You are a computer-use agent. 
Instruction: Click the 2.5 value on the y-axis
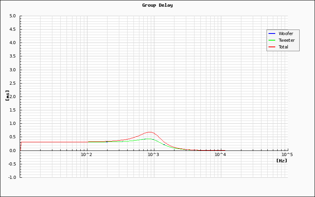[13, 83]
